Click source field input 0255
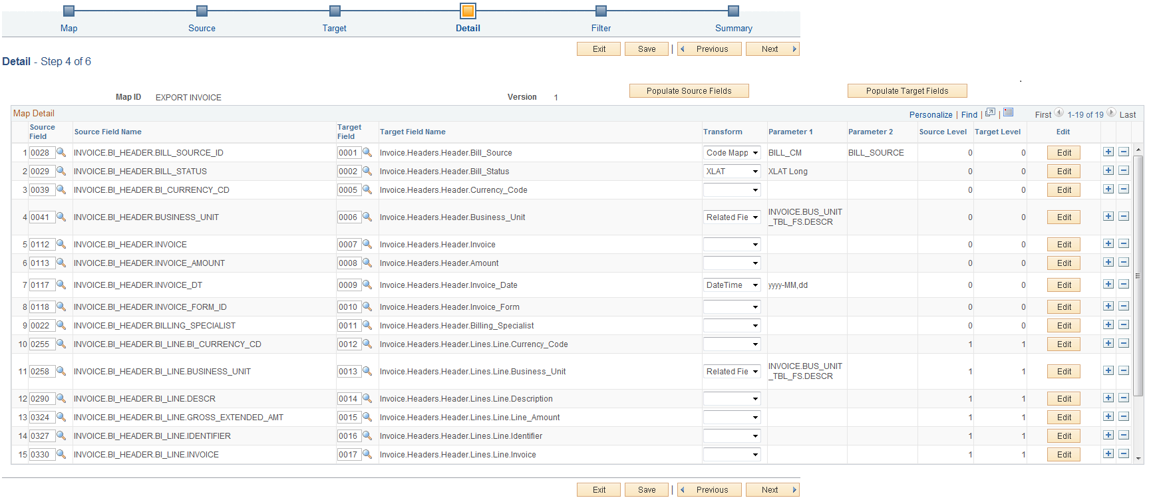This screenshot has width=1151, height=500. point(42,344)
